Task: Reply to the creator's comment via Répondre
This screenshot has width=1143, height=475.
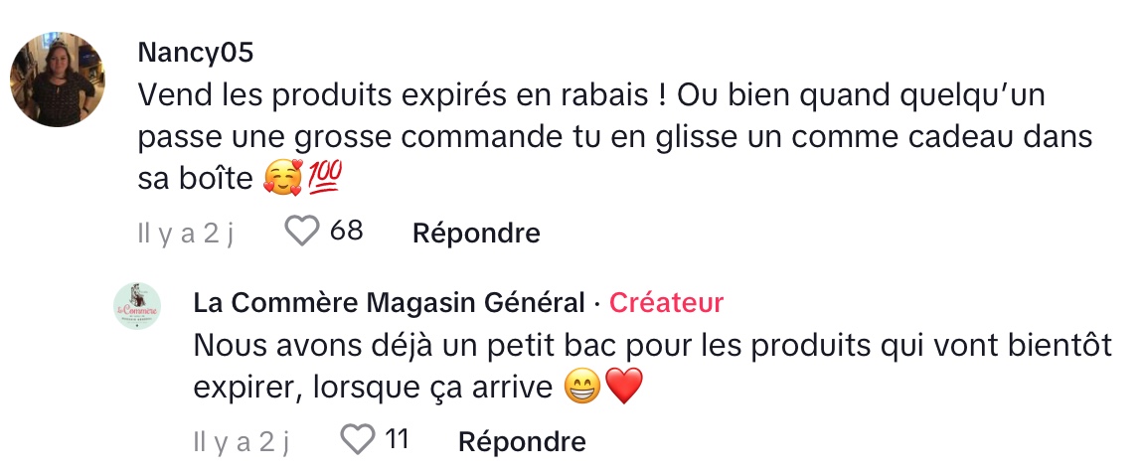Action: [x=522, y=441]
